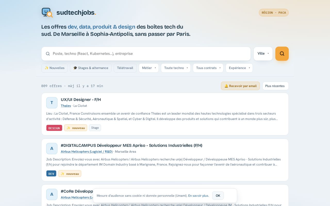Click the "La Ciotat" location text
This screenshot has height=206, width=330.
(80, 106)
